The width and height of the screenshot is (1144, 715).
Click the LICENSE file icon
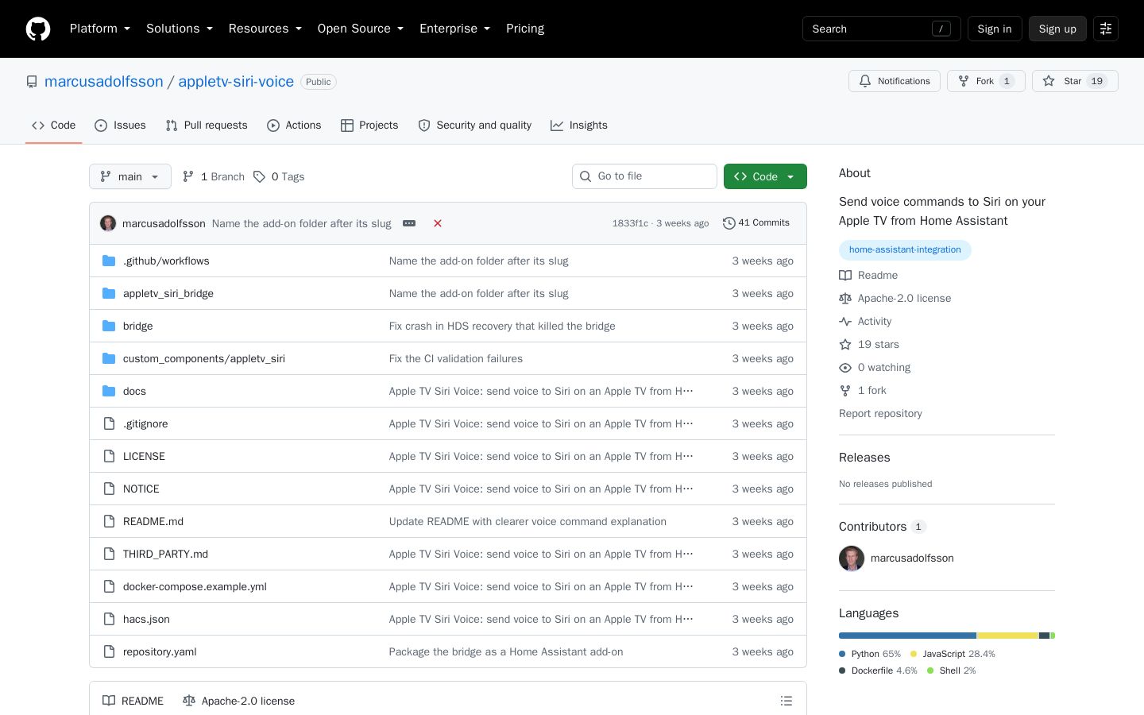pyautogui.click(x=109, y=456)
